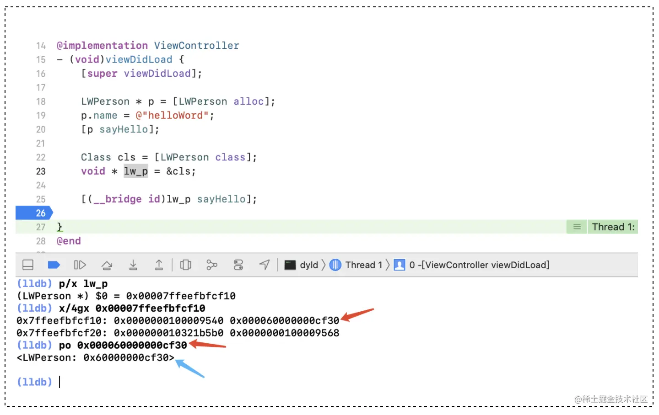
Task: Click p.name on line 19
Action: point(99,116)
